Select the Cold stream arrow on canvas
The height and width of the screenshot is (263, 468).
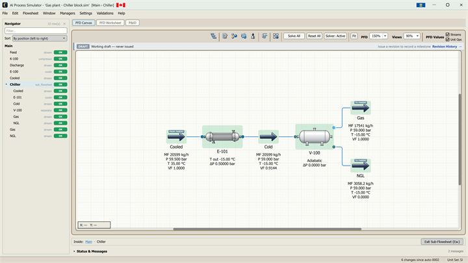(x=268, y=136)
